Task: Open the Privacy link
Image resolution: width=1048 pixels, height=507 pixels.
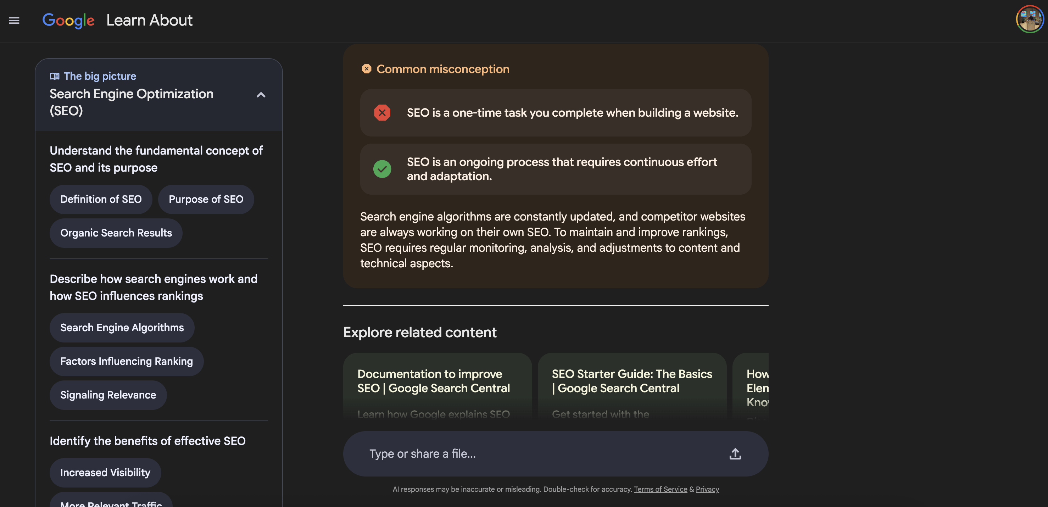Action: (x=707, y=489)
